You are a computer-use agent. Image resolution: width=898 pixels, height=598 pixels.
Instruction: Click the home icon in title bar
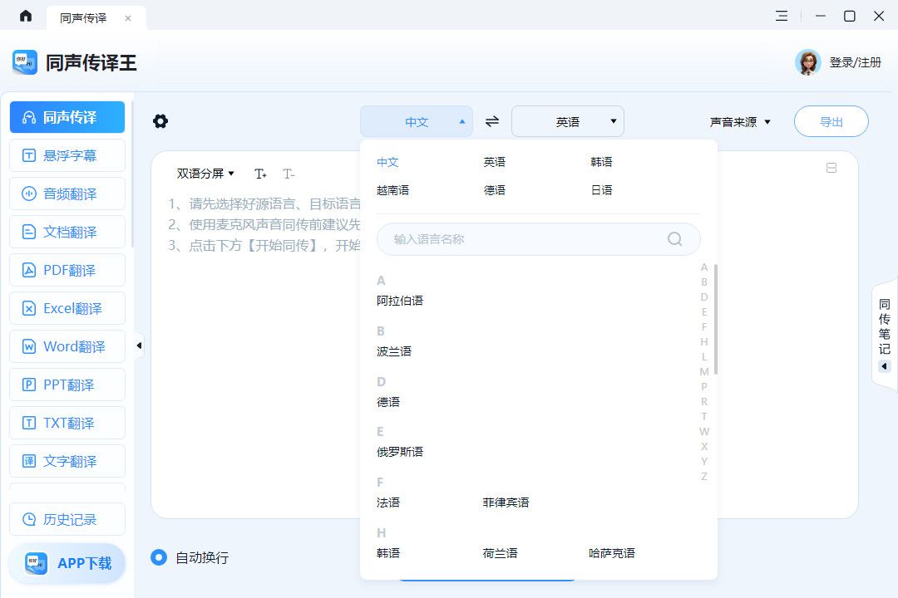coord(26,16)
